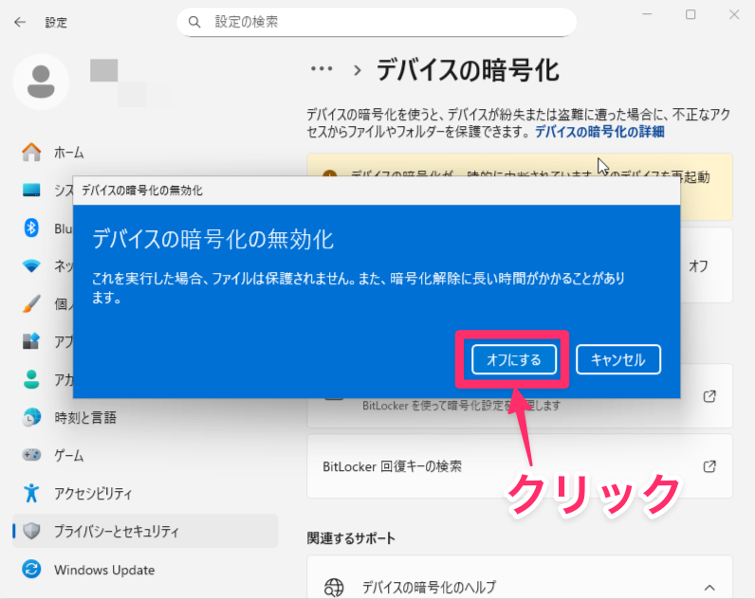Select the personalization paintbrush icon
Screen dimensions: 755x599
[x=31, y=304]
